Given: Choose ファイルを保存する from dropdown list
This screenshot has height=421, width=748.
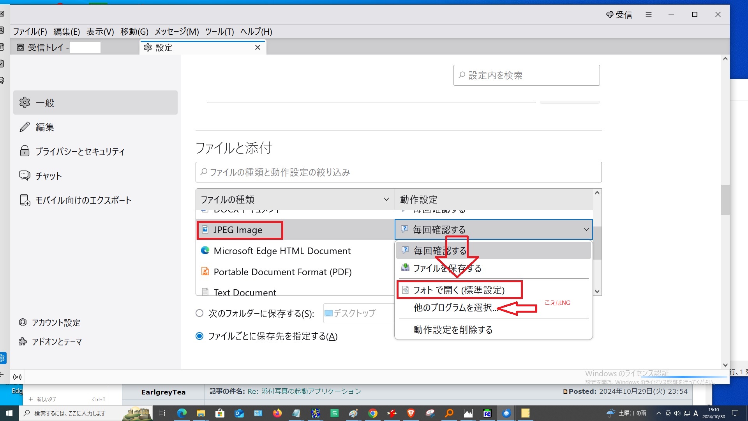Looking at the screenshot, I should click(447, 268).
